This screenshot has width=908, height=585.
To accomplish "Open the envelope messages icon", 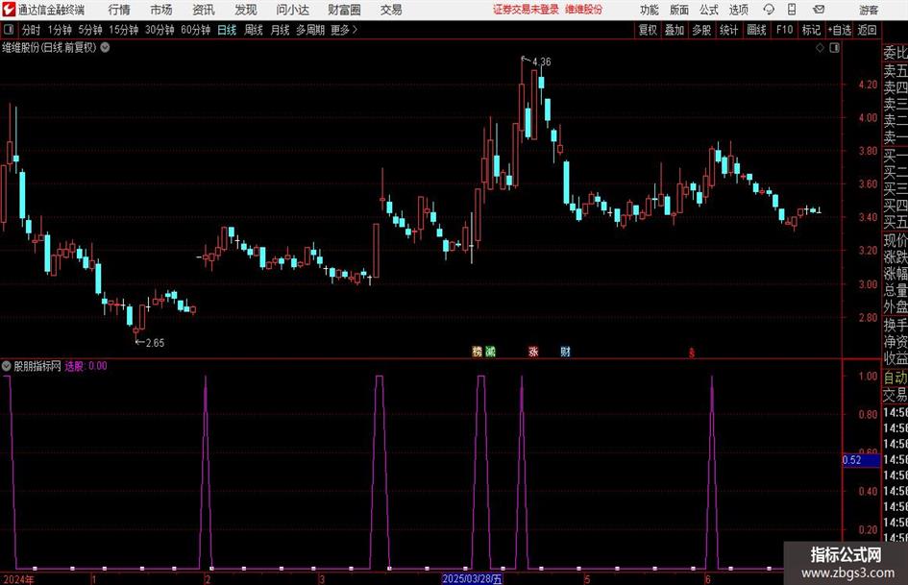I will point(819,10).
